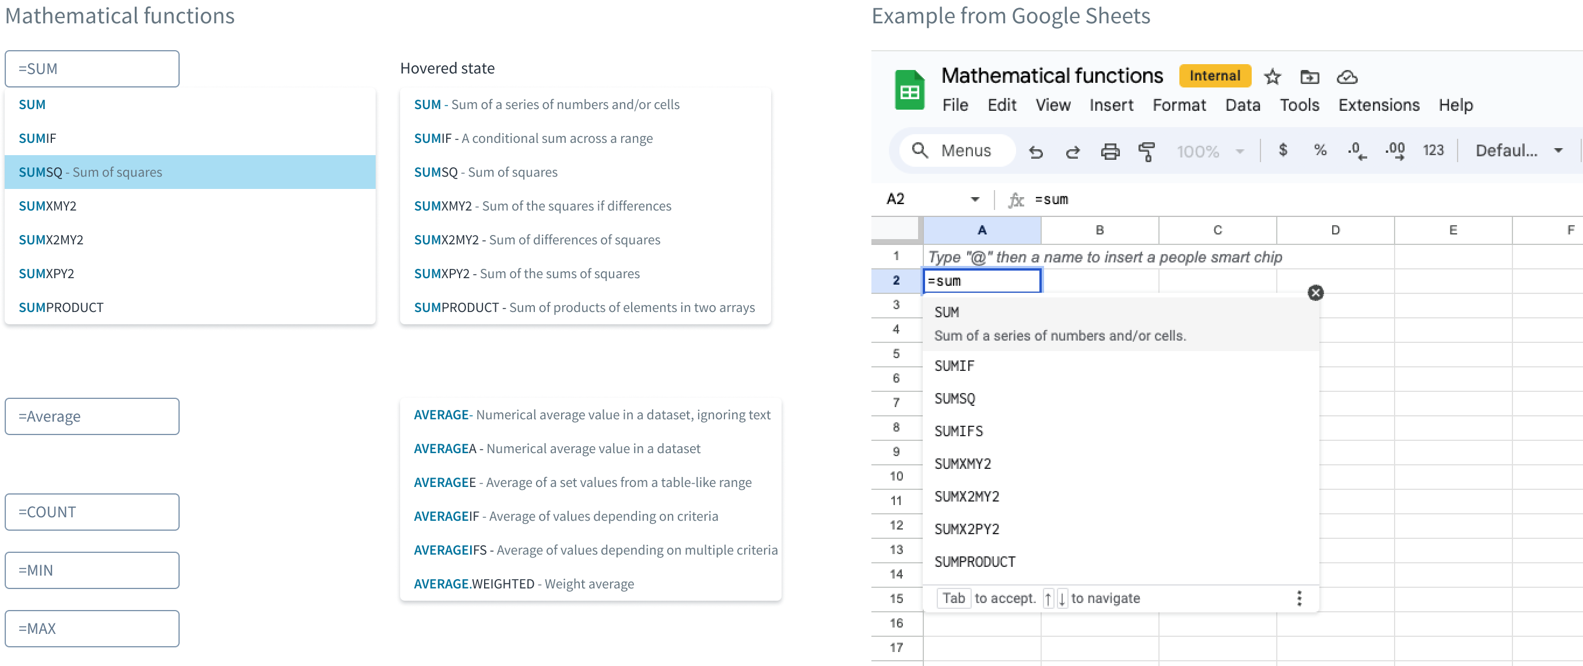Click the print icon
The height and width of the screenshot is (666, 1583).
1110,151
